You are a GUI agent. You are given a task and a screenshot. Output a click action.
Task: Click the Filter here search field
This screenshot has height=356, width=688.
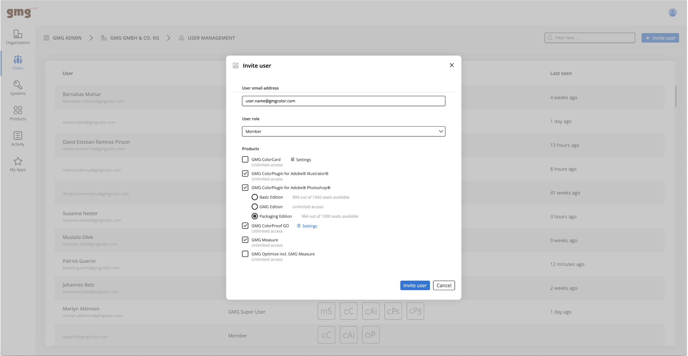590,38
